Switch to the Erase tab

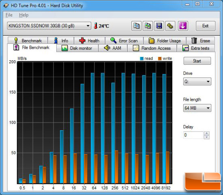201,40
